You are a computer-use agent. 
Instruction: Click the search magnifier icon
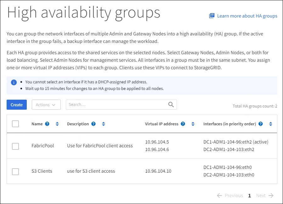(171, 105)
